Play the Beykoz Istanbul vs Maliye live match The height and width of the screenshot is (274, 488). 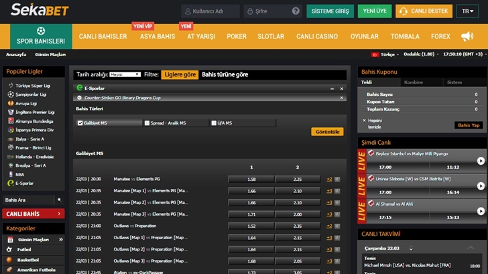(x=481, y=161)
